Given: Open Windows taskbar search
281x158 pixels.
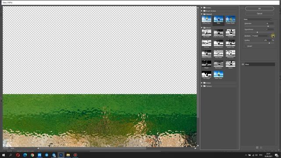Looking at the screenshot, I should (x=11, y=155).
